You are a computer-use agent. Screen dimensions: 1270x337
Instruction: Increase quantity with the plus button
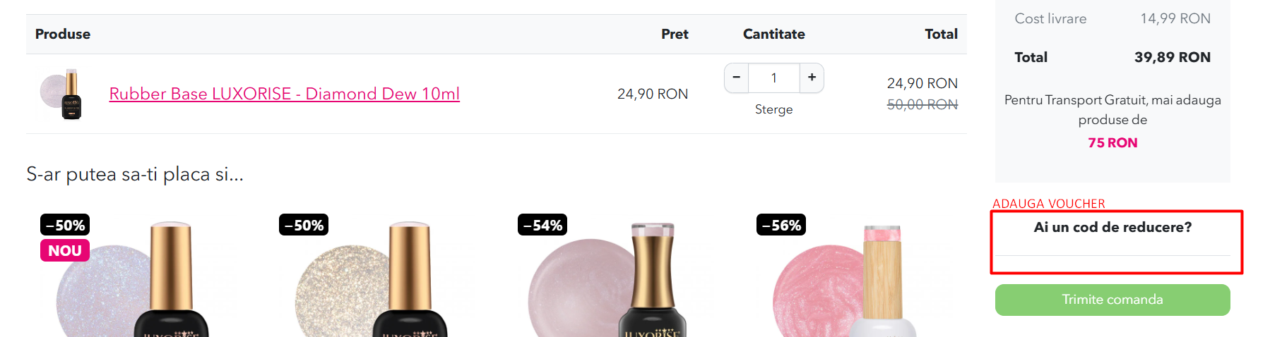click(812, 78)
